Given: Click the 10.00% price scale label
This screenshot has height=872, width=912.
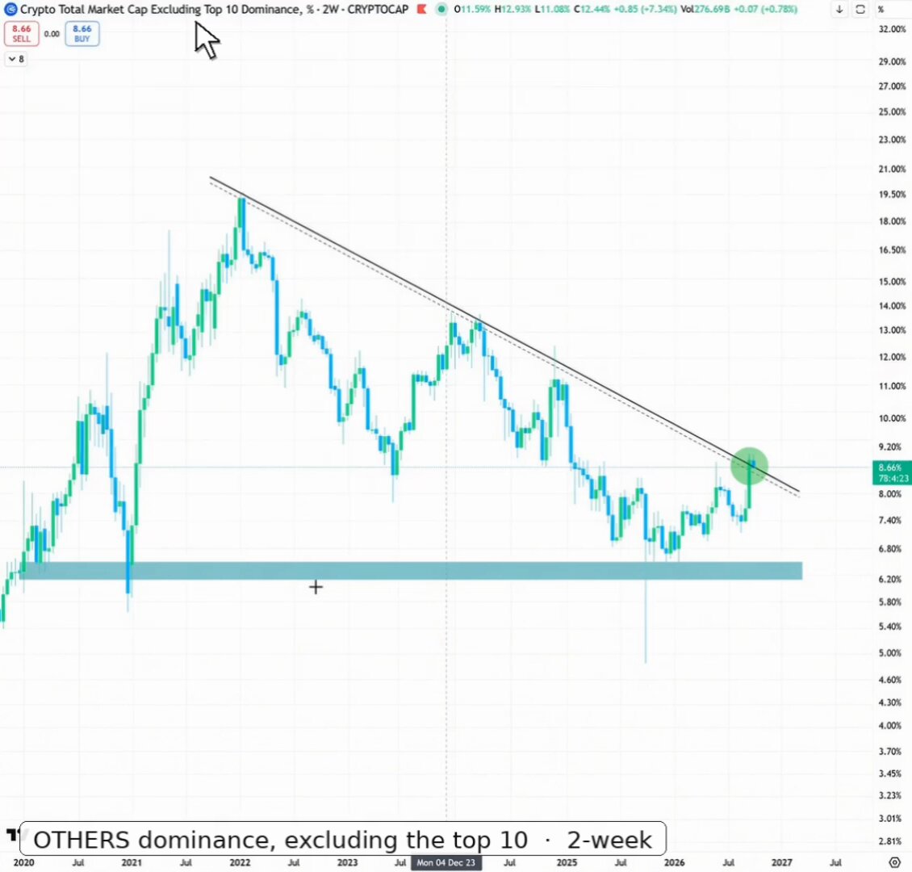Looking at the screenshot, I should click(892, 418).
